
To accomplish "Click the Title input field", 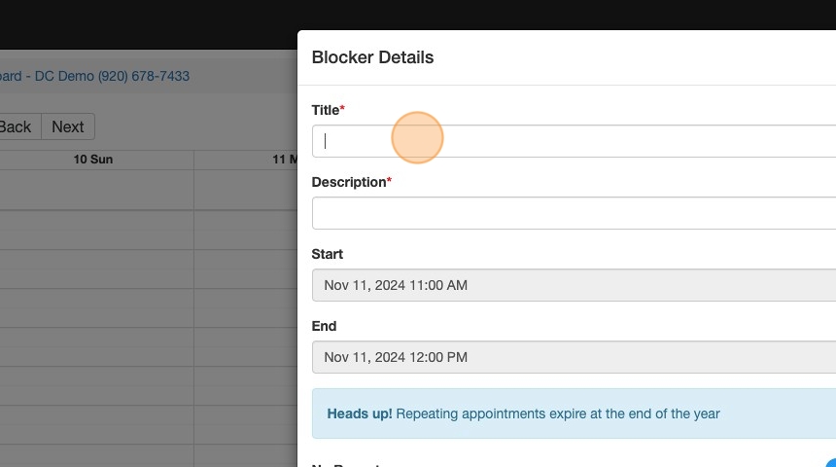I will [x=574, y=141].
